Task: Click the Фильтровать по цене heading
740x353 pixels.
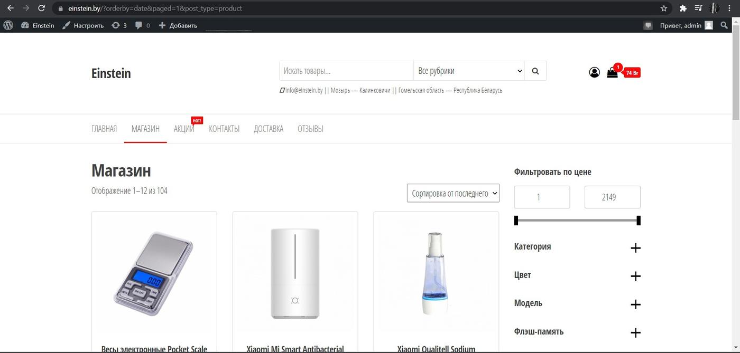Action: coord(553,172)
